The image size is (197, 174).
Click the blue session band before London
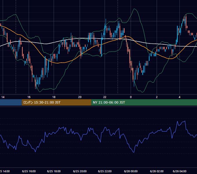pyautogui.click(x=11, y=102)
